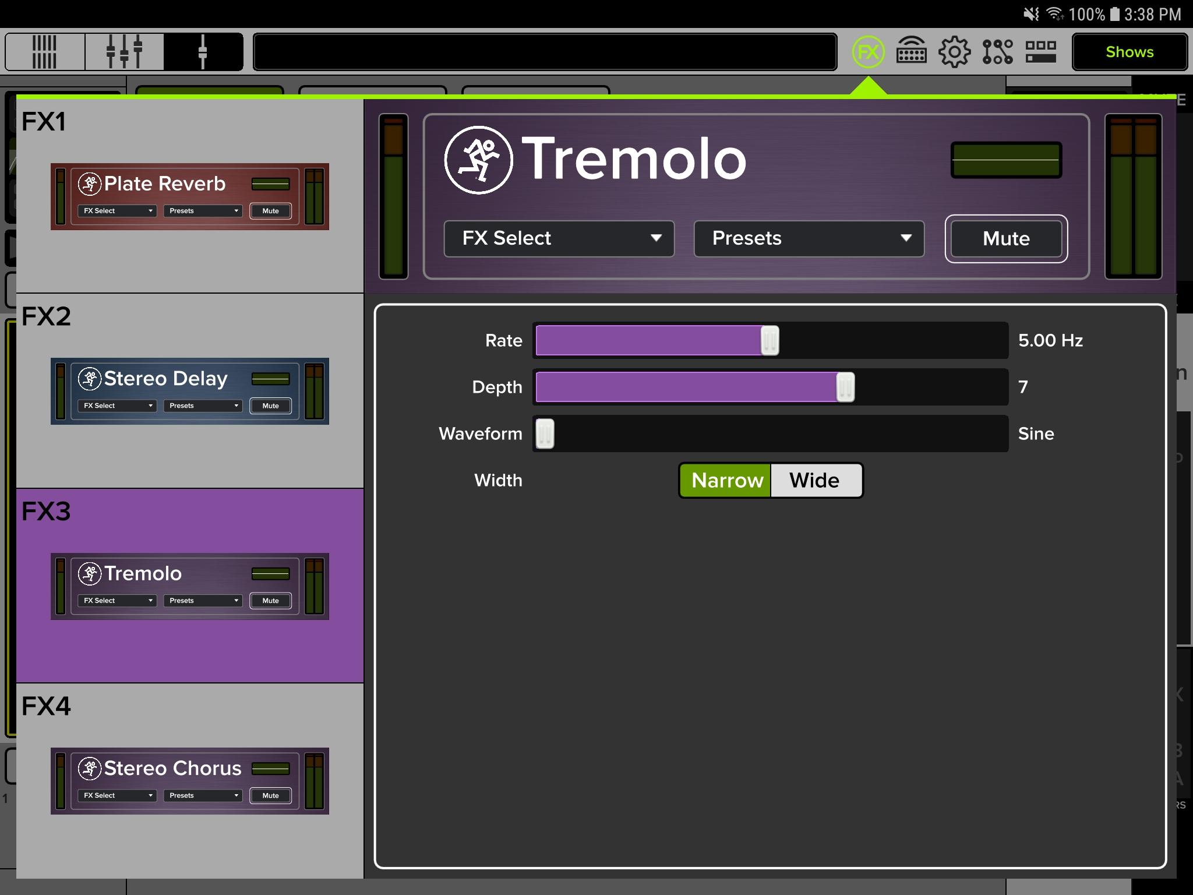Open Tremolo Presets dropdown
Image resolution: width=1193 pixels, height=895 pixels.
[x=809, y=238]
